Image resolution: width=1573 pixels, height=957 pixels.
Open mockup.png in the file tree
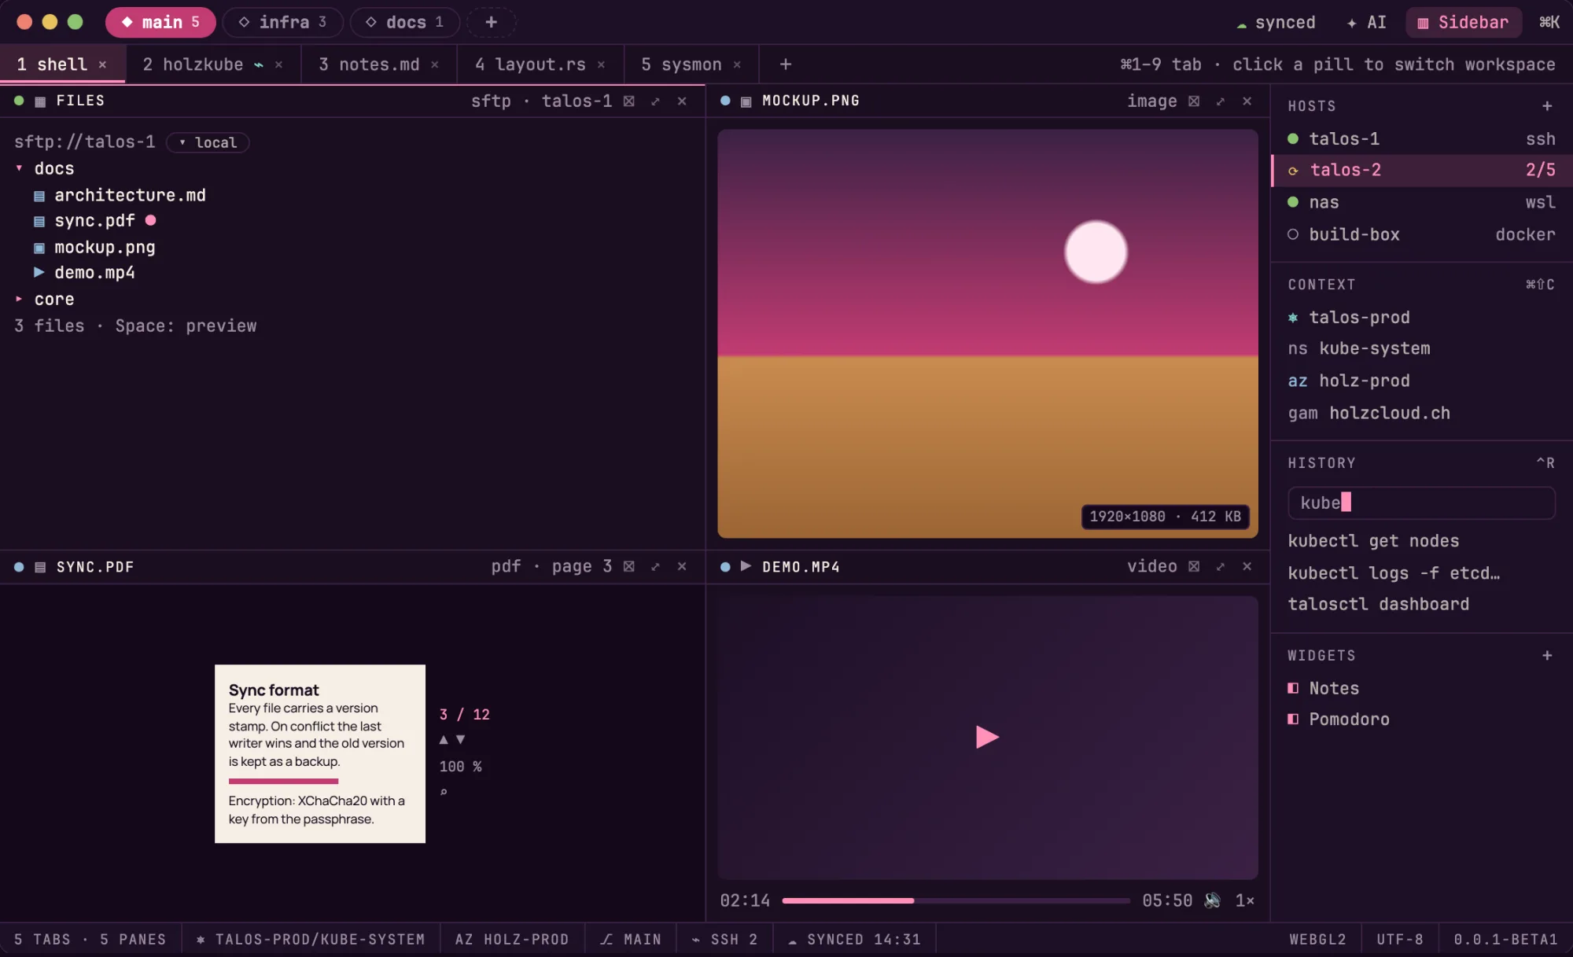coord(94,247)
